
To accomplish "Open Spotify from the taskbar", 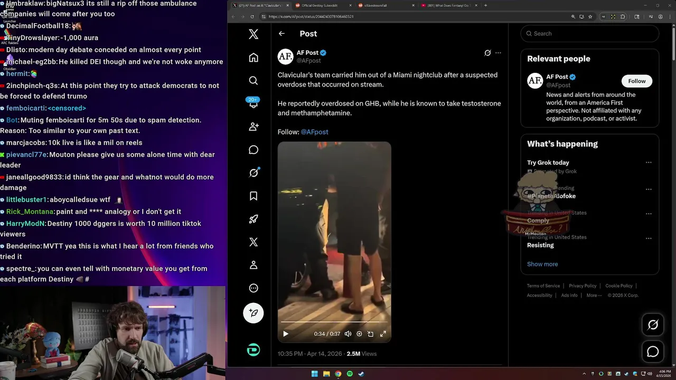I will pos(350,374).
